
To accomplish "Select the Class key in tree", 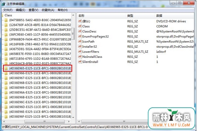I will 8,15.
